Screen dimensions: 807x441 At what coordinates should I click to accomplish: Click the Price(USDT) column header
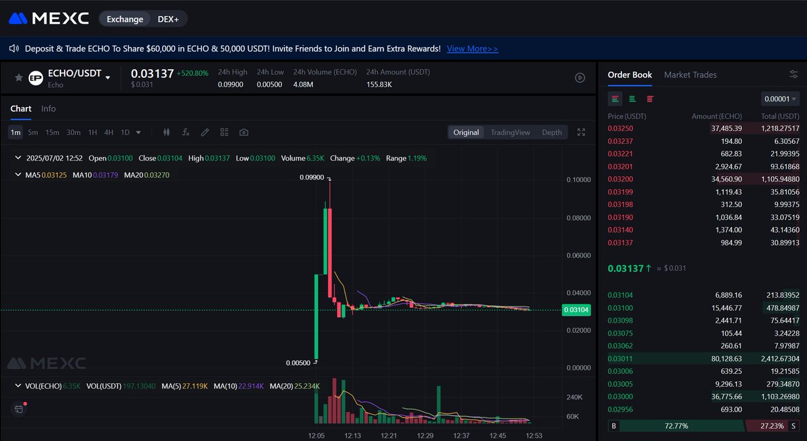tap(627, 116)
